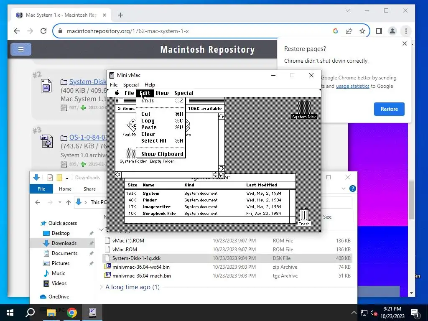
Task: Open the usage statistics link
Action: (x=352, y=86)
